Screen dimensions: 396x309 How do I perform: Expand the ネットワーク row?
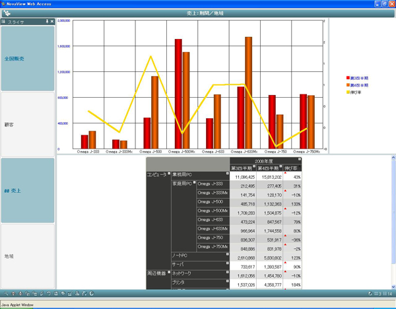coord(228,272)
